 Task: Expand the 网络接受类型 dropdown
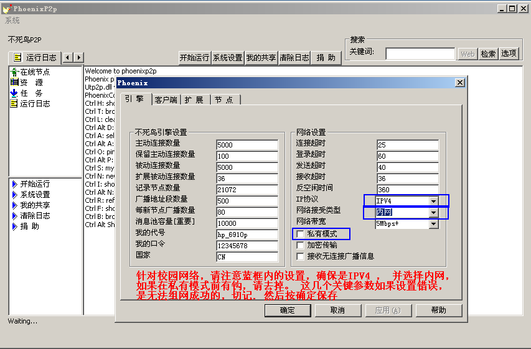(433, 212)
